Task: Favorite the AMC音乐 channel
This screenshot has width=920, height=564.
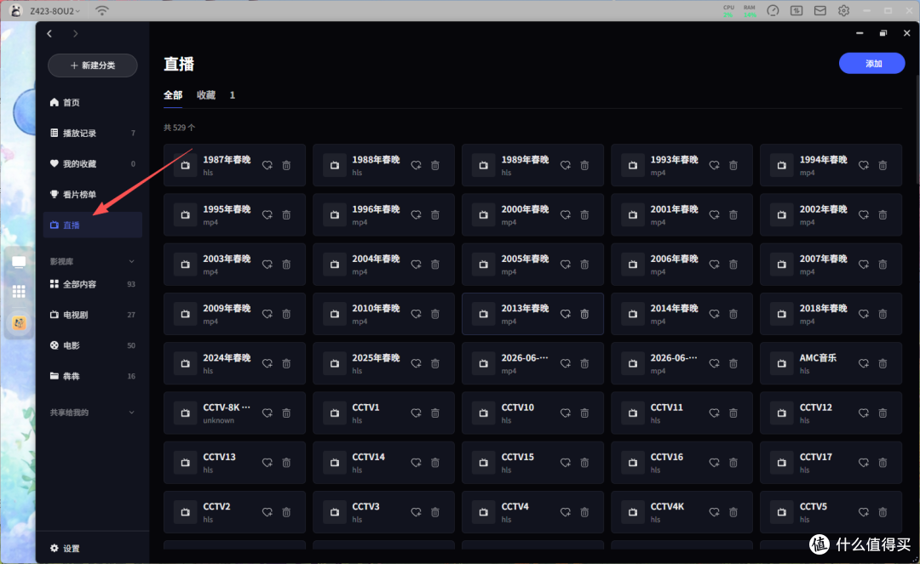Action: (864, 364)
